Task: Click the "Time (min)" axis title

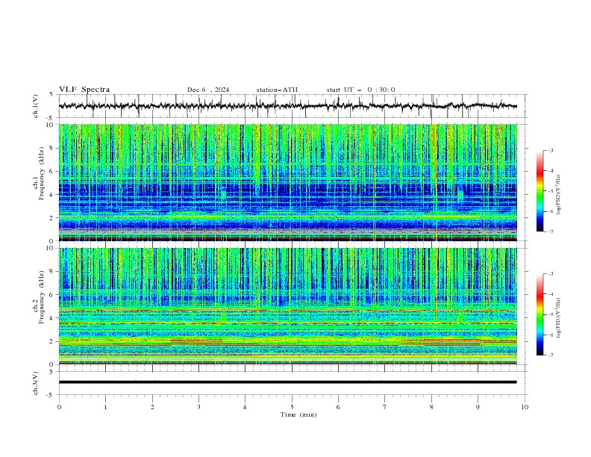Action: point(298,414)
